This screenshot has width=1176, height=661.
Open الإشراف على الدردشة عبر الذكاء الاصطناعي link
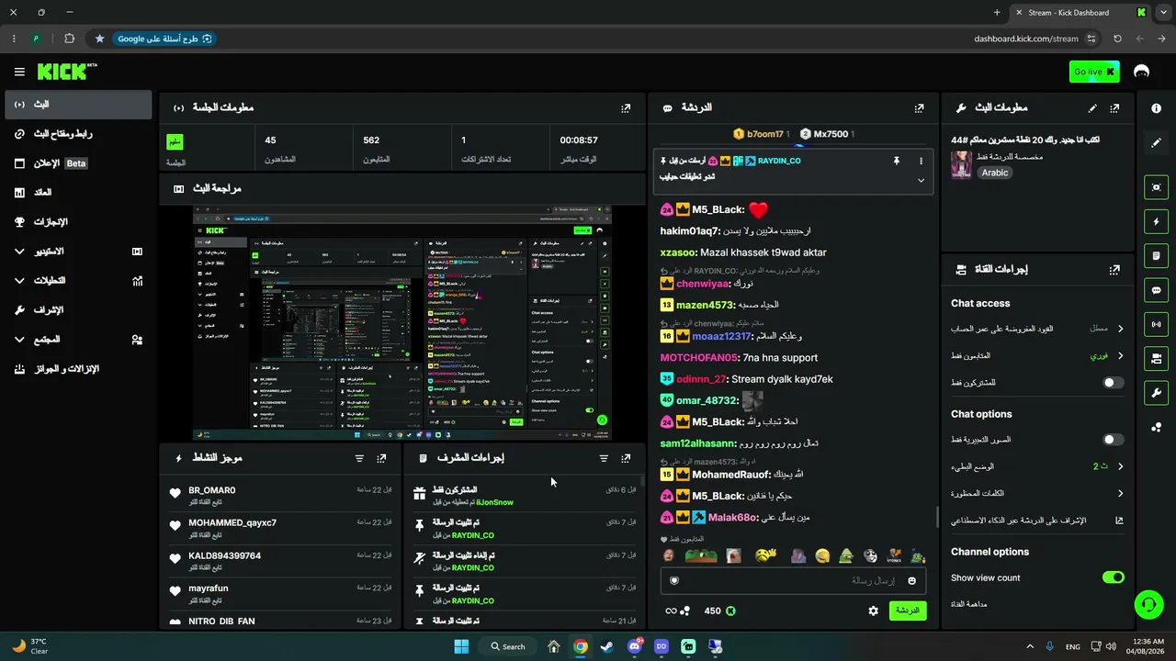[x=1037, y=521]
